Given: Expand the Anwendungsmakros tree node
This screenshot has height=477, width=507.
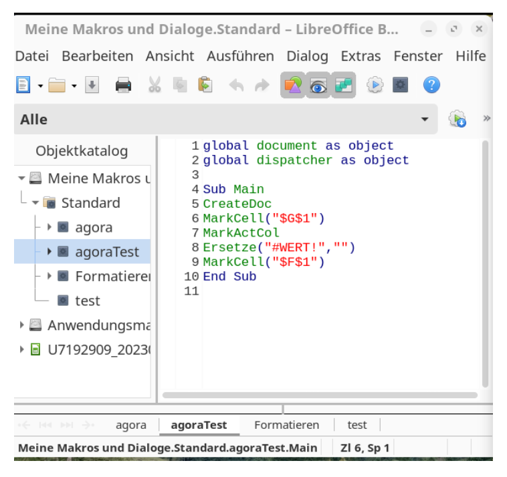Looking at the screenshot, I should pos(21,325).
